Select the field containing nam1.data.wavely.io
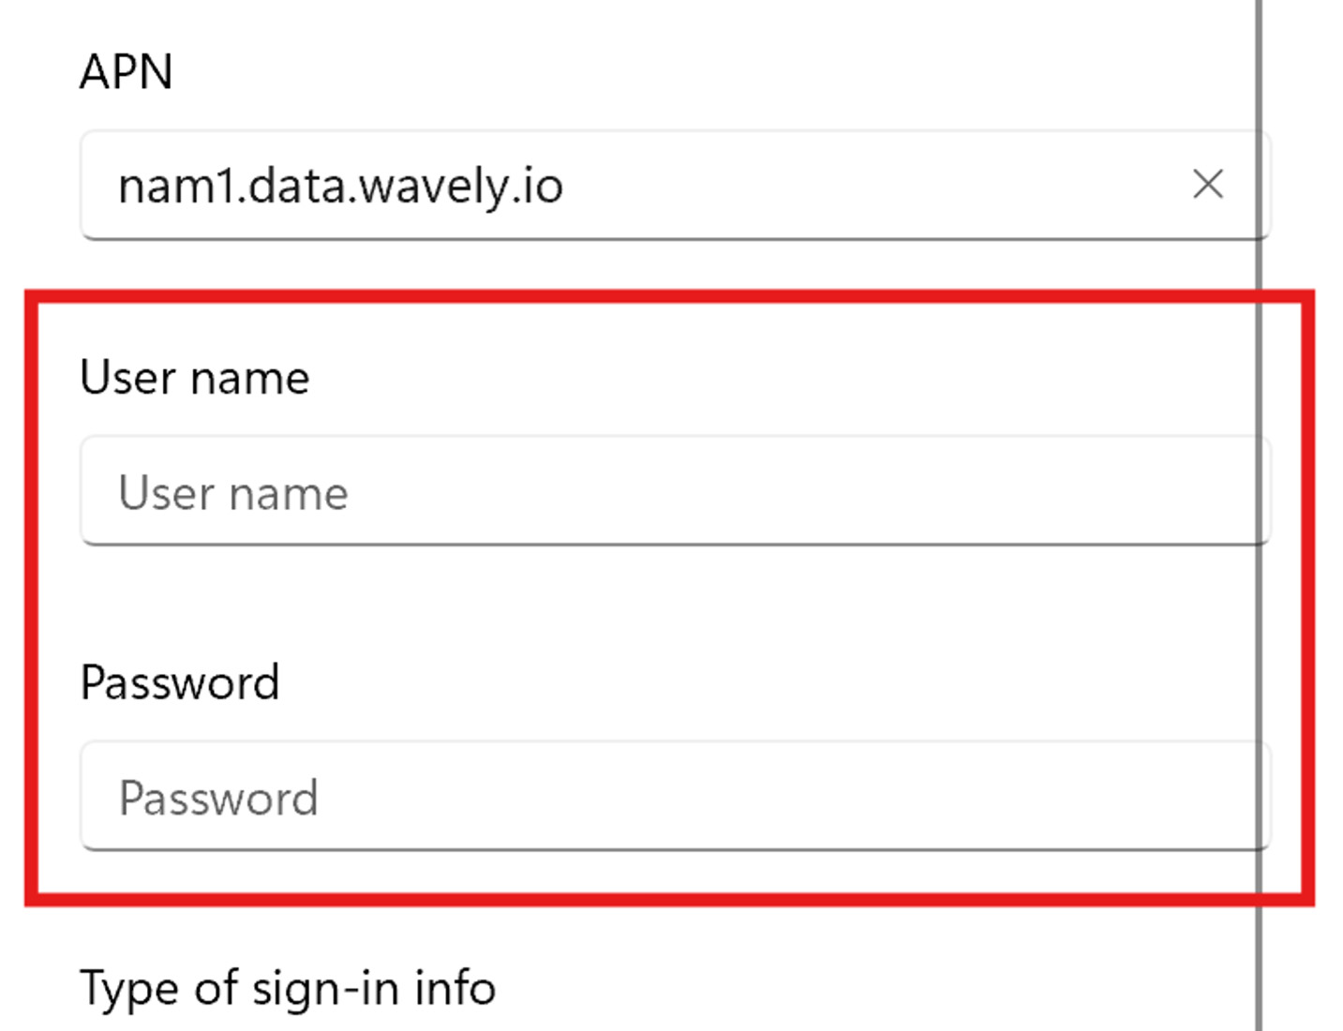Viewport: 1343px width, 1031px height. click(x=675, y=185)
